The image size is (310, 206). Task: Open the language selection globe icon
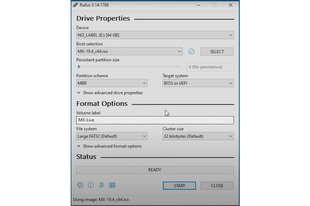click(80, 185)
